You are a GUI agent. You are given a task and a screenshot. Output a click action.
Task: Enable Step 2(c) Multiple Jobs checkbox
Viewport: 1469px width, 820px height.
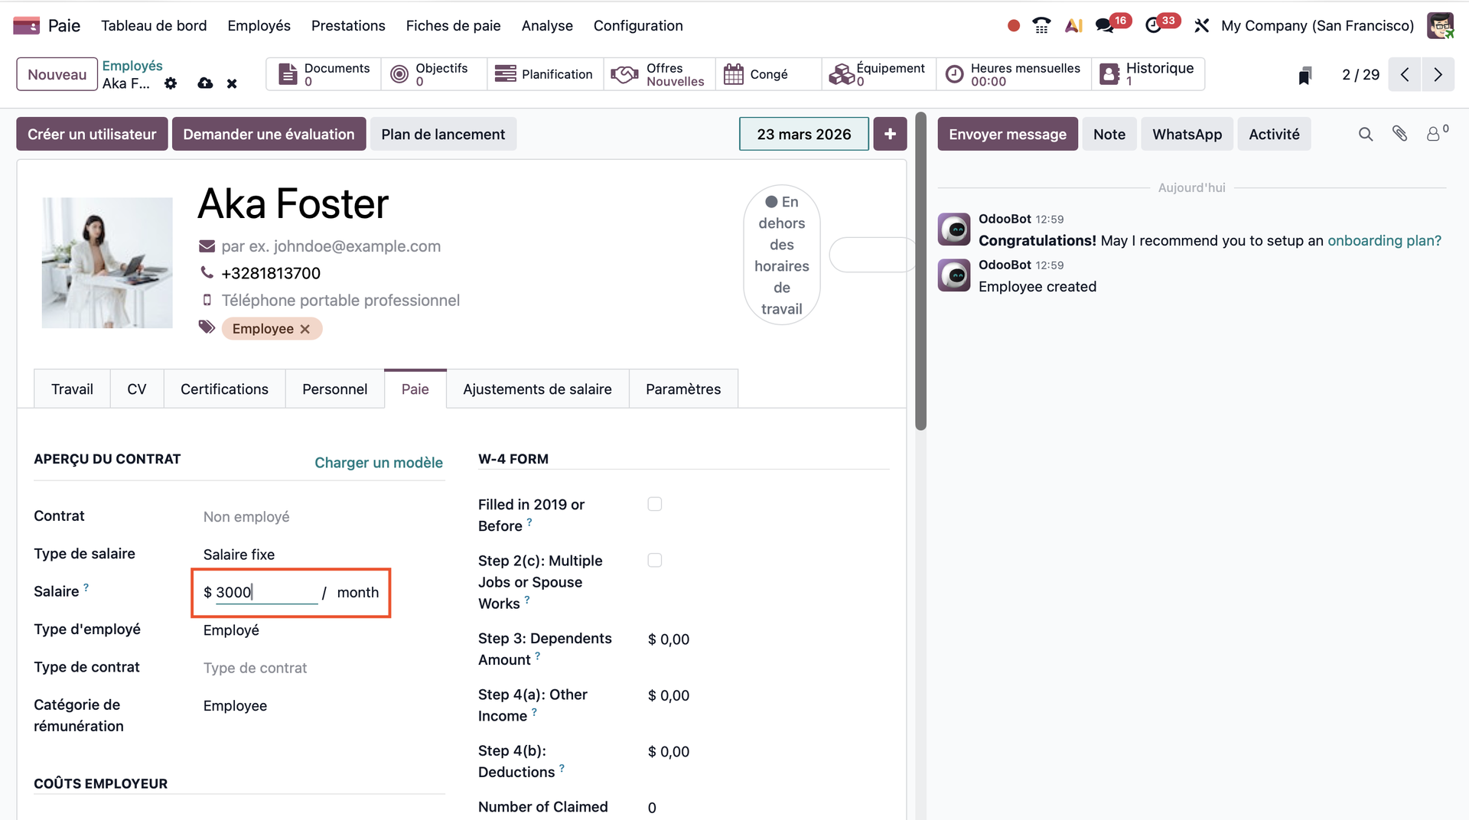click(x=655, y=561)
